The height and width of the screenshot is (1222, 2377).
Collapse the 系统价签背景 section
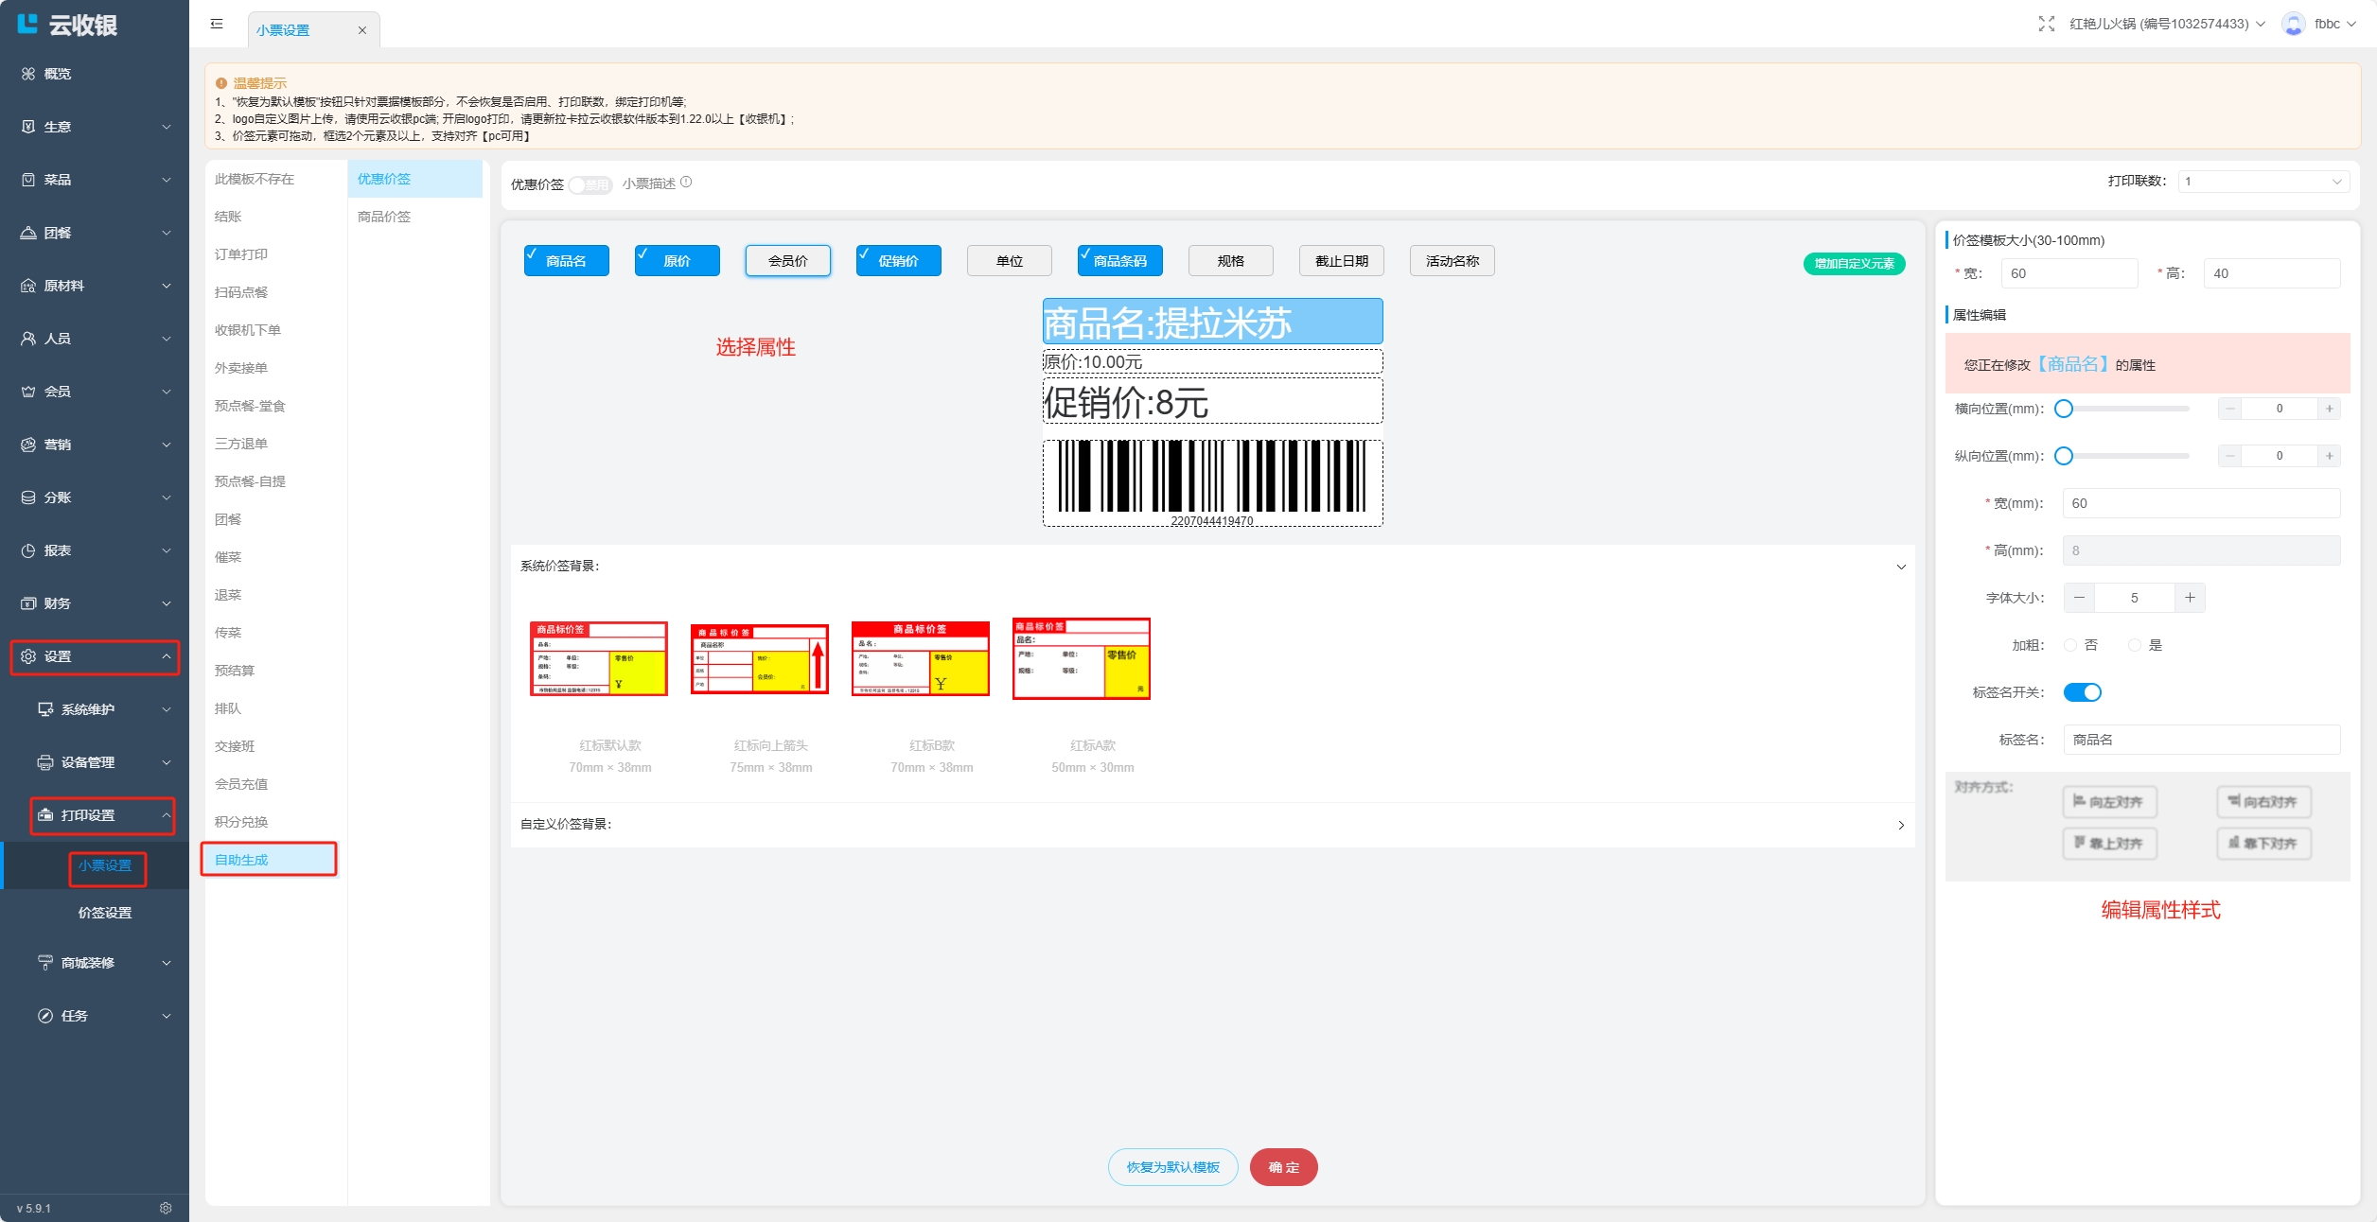coord(1900,567)
